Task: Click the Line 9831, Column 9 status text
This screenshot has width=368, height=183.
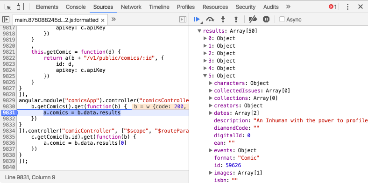Action: pyautogui.click(x=30, y=177)
